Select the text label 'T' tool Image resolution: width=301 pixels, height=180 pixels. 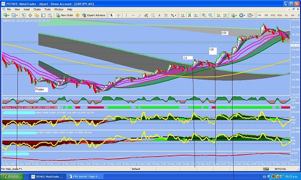(x=166, y=15)
